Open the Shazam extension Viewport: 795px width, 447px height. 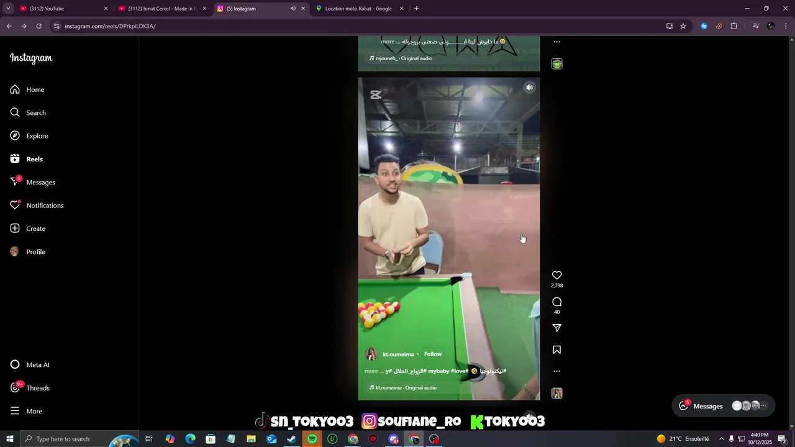tap(704, 26)
